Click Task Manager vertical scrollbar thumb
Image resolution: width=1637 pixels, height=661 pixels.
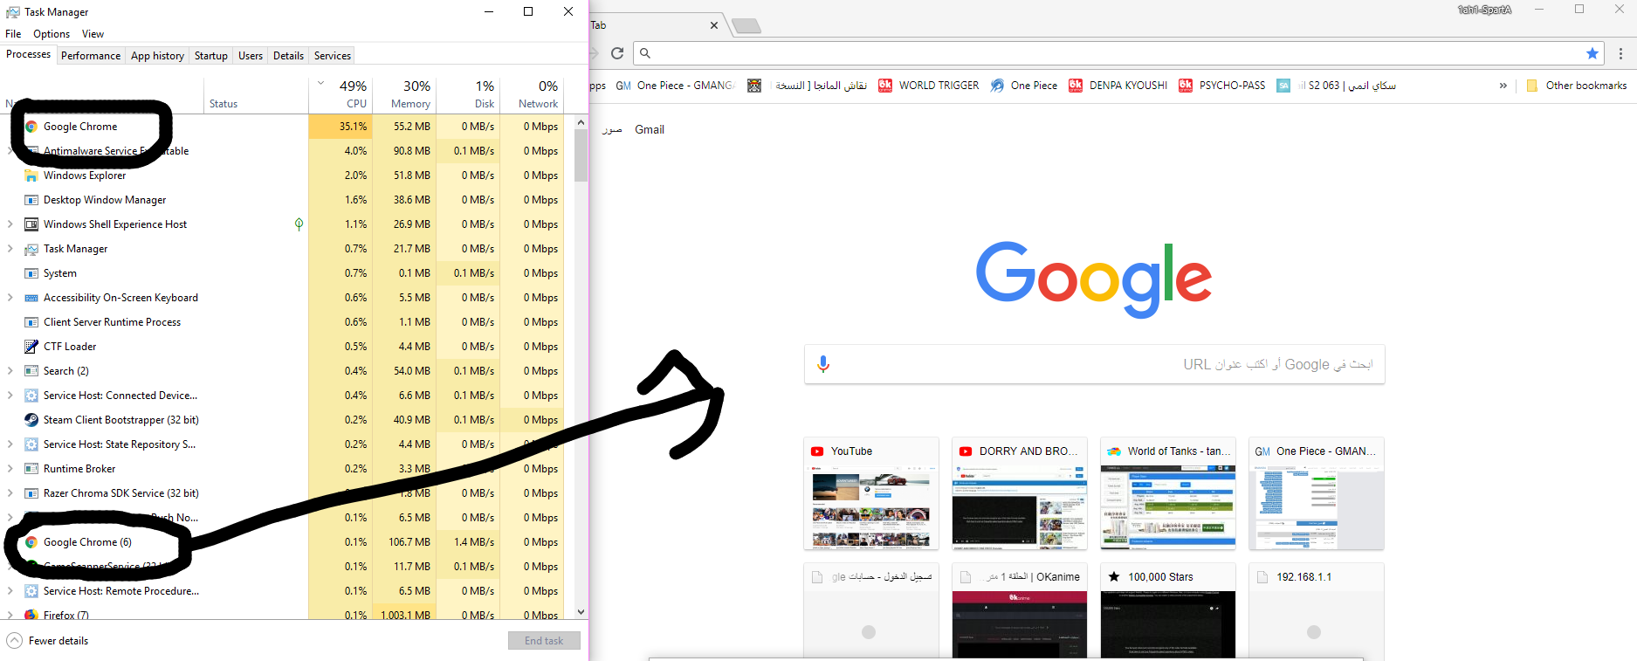pos(581,155)
